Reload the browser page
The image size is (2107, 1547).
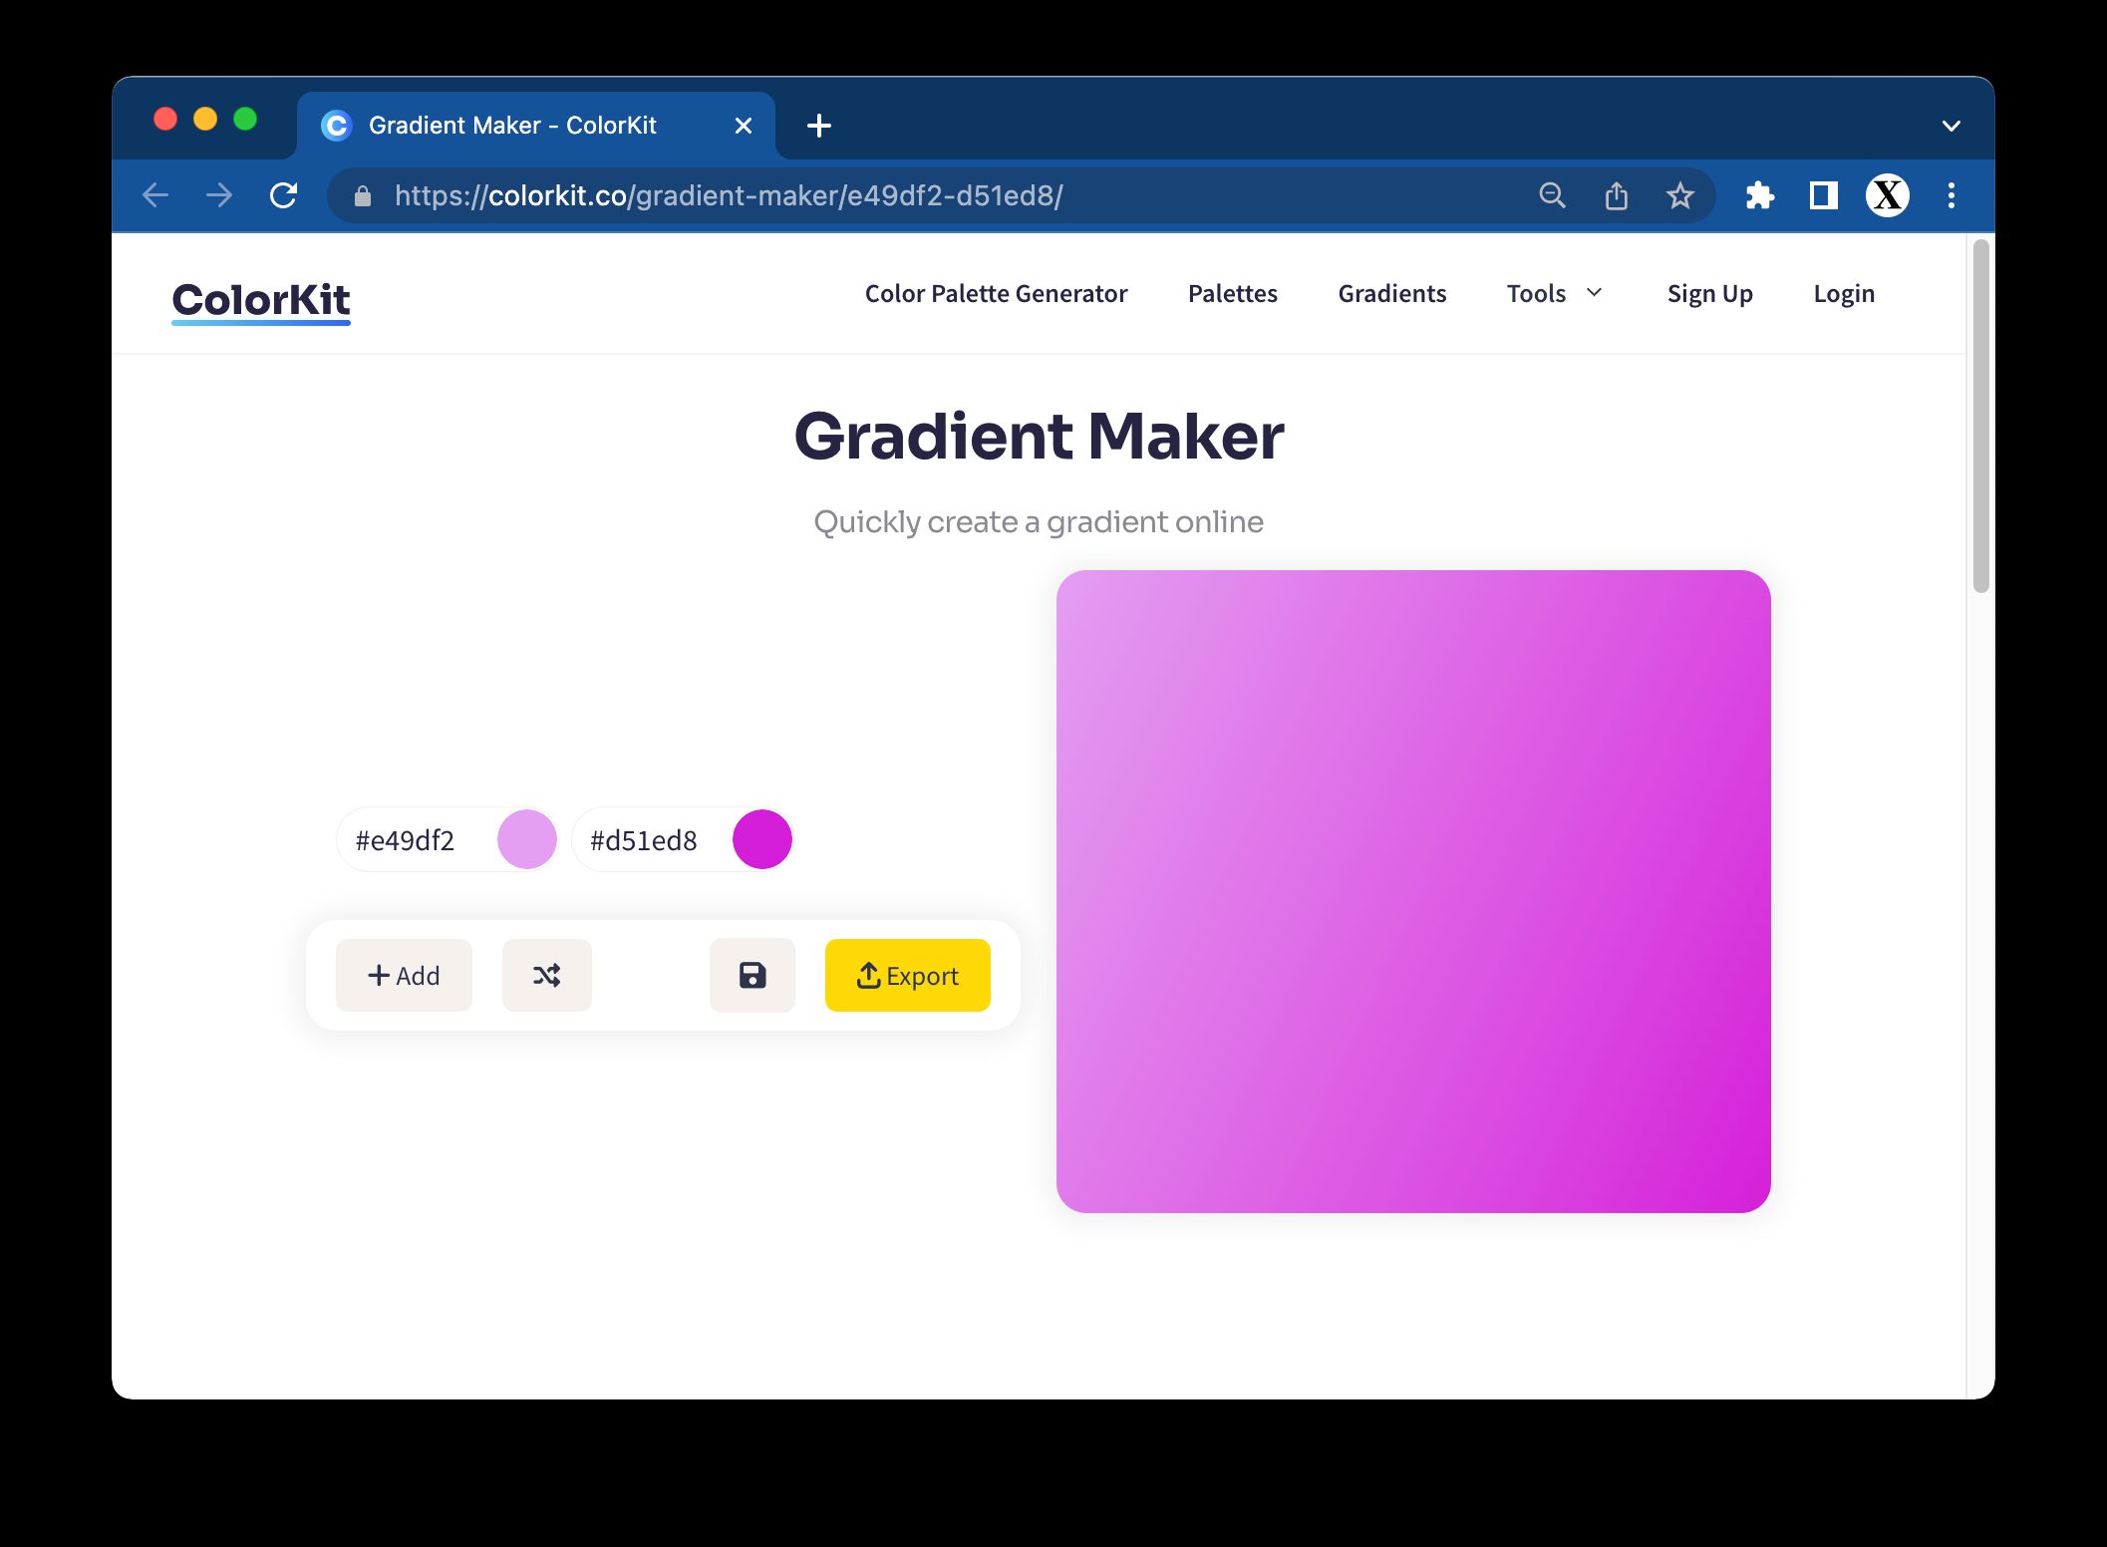[x=284, y=195]
